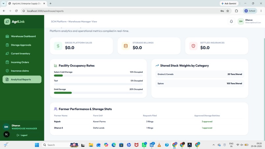Open LinkedIn from the taskbar
265x149 pixels.
coord(152,145)
